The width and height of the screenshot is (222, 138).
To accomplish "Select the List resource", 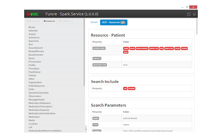I will pyautogui.click(x=31, y=127).
